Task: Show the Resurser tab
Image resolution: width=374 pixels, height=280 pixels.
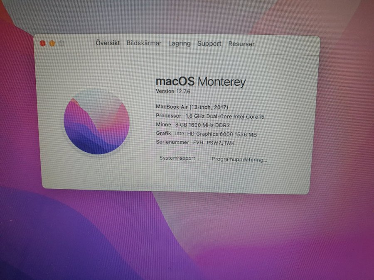Action: 241,44
